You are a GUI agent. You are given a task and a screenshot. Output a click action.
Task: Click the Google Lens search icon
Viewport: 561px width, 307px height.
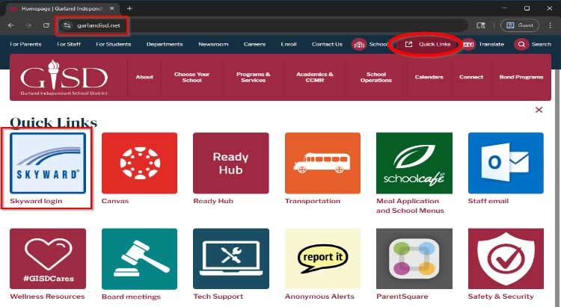(x=481, y=25)
